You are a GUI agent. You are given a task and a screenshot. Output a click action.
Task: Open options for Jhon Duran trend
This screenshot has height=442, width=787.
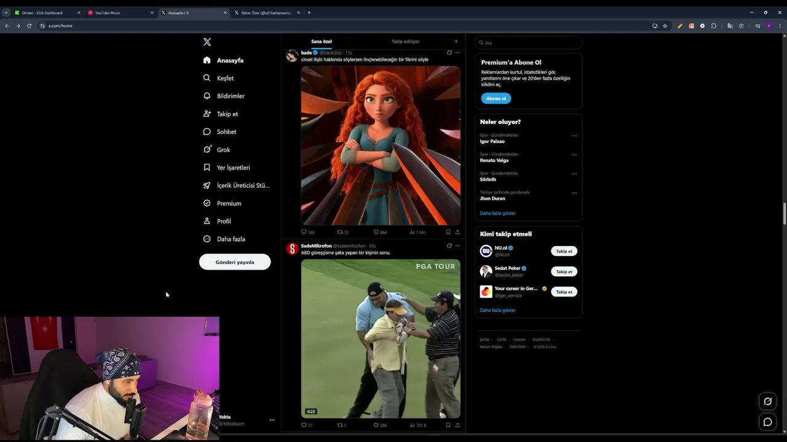click(574, 193)
